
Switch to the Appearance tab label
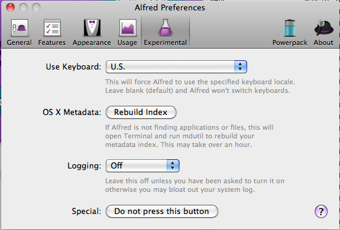click(x=92, y=42)
